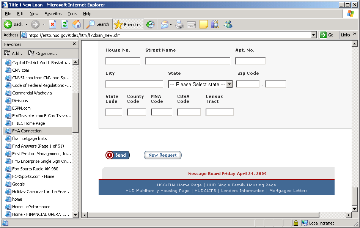Expand the address bar URL dropdown

[x=313, y=35]
